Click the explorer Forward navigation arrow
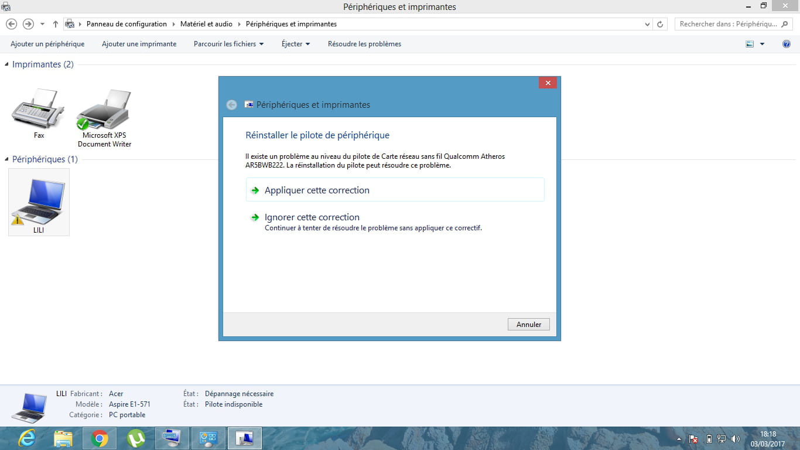Screen dimensions: 800x450 (x=28, y=24)
